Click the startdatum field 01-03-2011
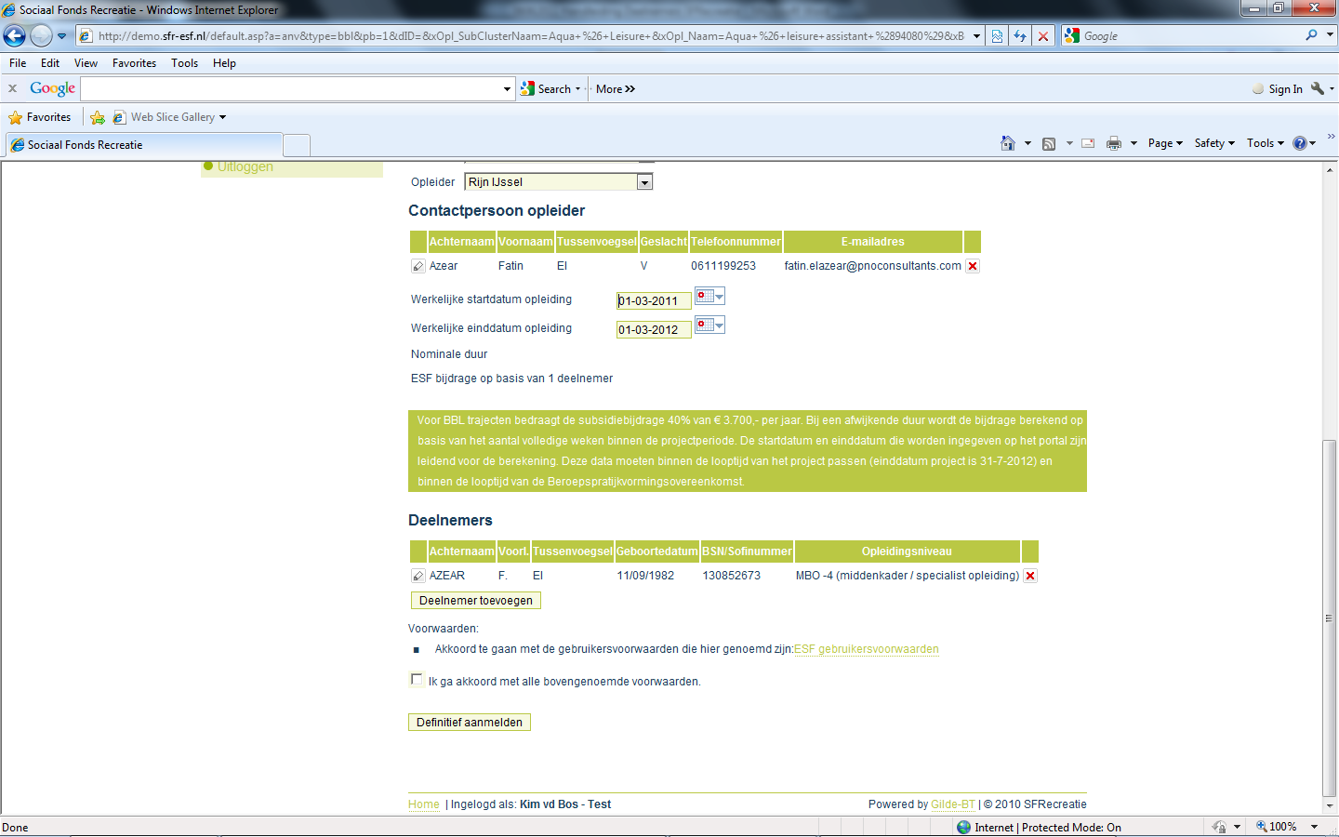This screenshot has width=1339, height=837. click(654, 300)
